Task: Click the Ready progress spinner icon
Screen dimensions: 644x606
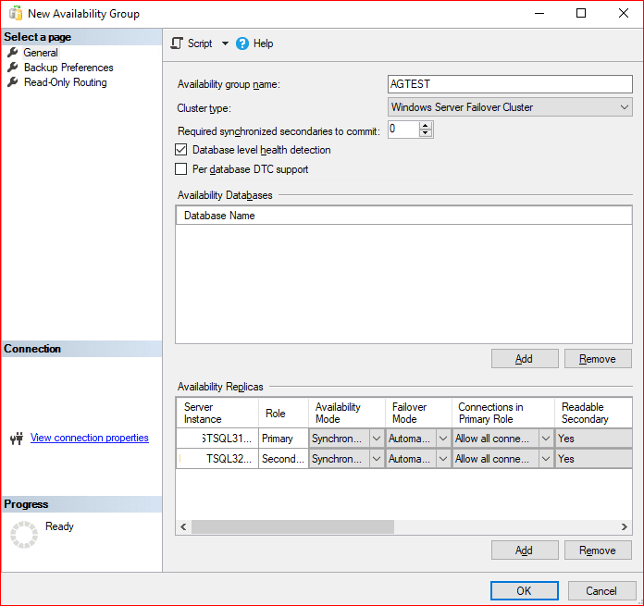Action: tap(24, 535)
